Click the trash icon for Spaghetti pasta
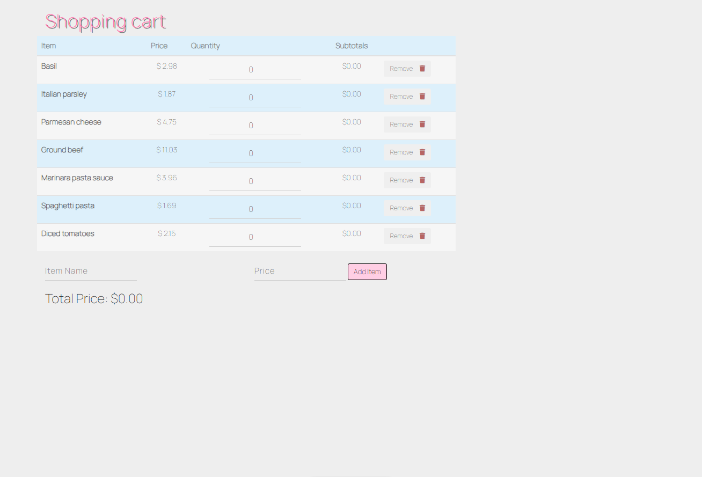702x477 pixels. pyautogui.click(x=422, y=208)
